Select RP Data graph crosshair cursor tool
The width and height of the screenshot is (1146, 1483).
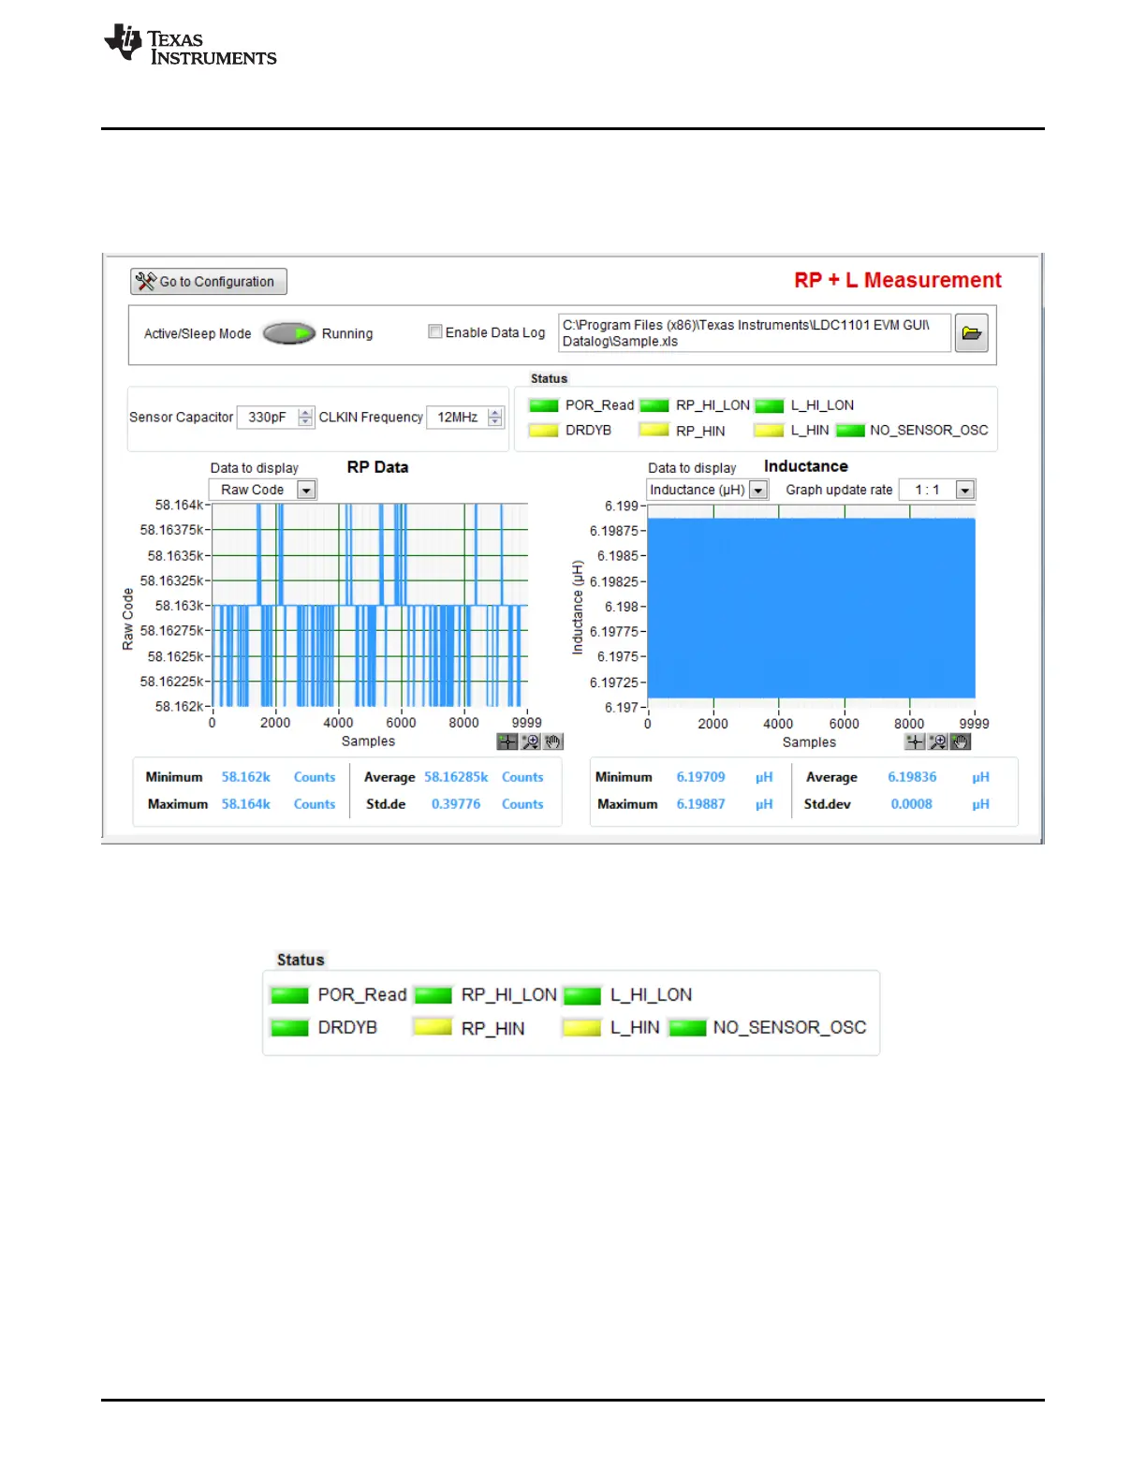pyautogui.click(x=507, y=742)
